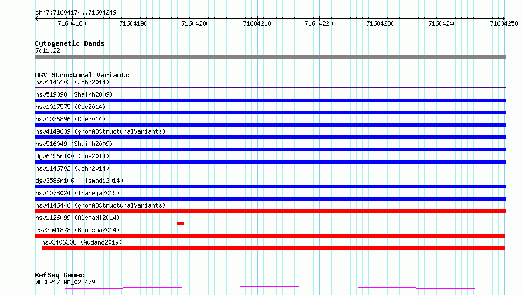This screenshot has height=295, width=522.
Task: Open variant nsv1078024 (Thareja2015) label
Action: click(x=77, y=193)
